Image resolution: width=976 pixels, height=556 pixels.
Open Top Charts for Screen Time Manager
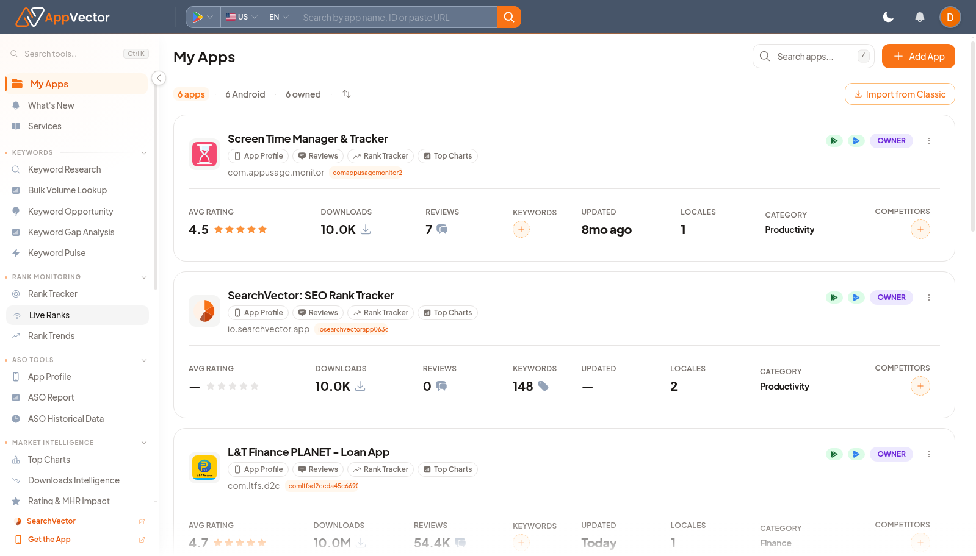point(447,156)
